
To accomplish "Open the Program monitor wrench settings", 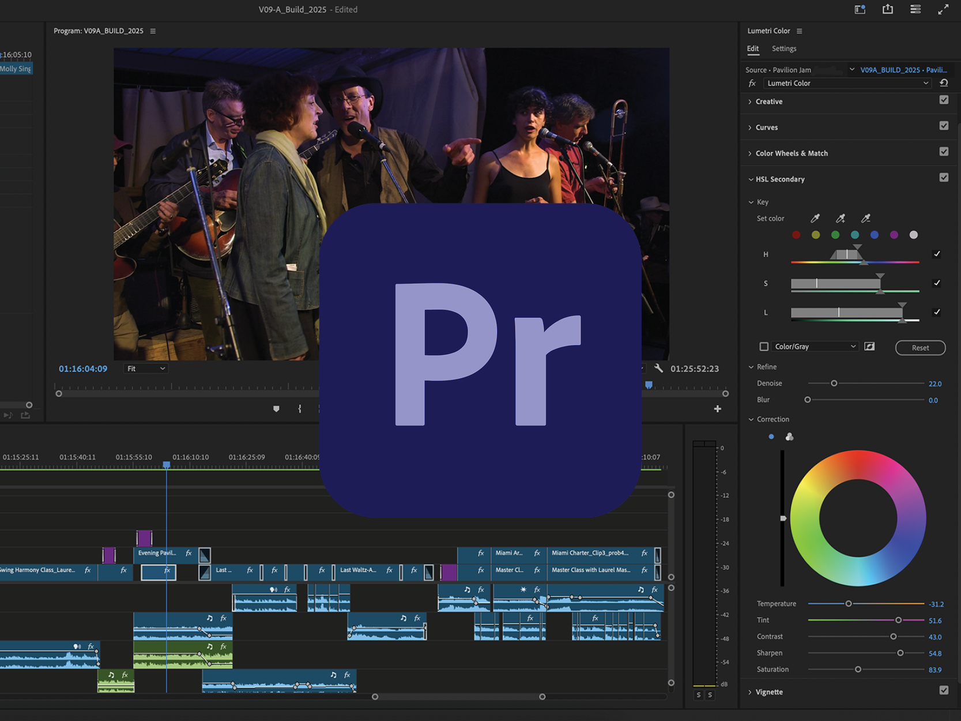I will [x=658, y=368].
